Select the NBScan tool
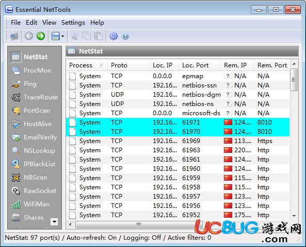 pyautogui.click(x=29, y=178)
